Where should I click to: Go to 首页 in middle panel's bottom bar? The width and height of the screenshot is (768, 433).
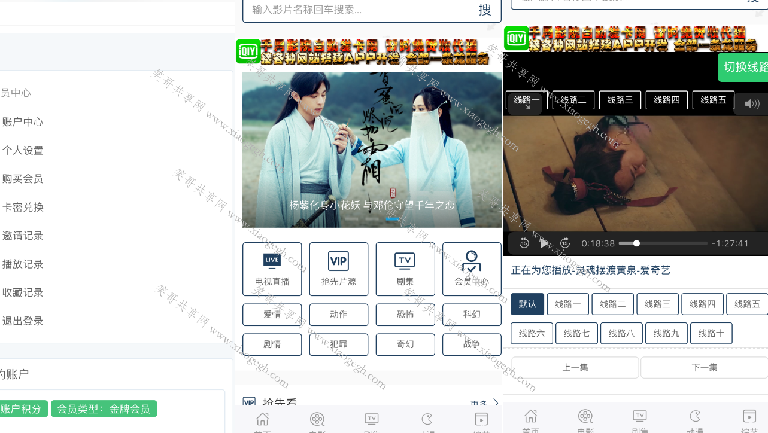(262, 422)
